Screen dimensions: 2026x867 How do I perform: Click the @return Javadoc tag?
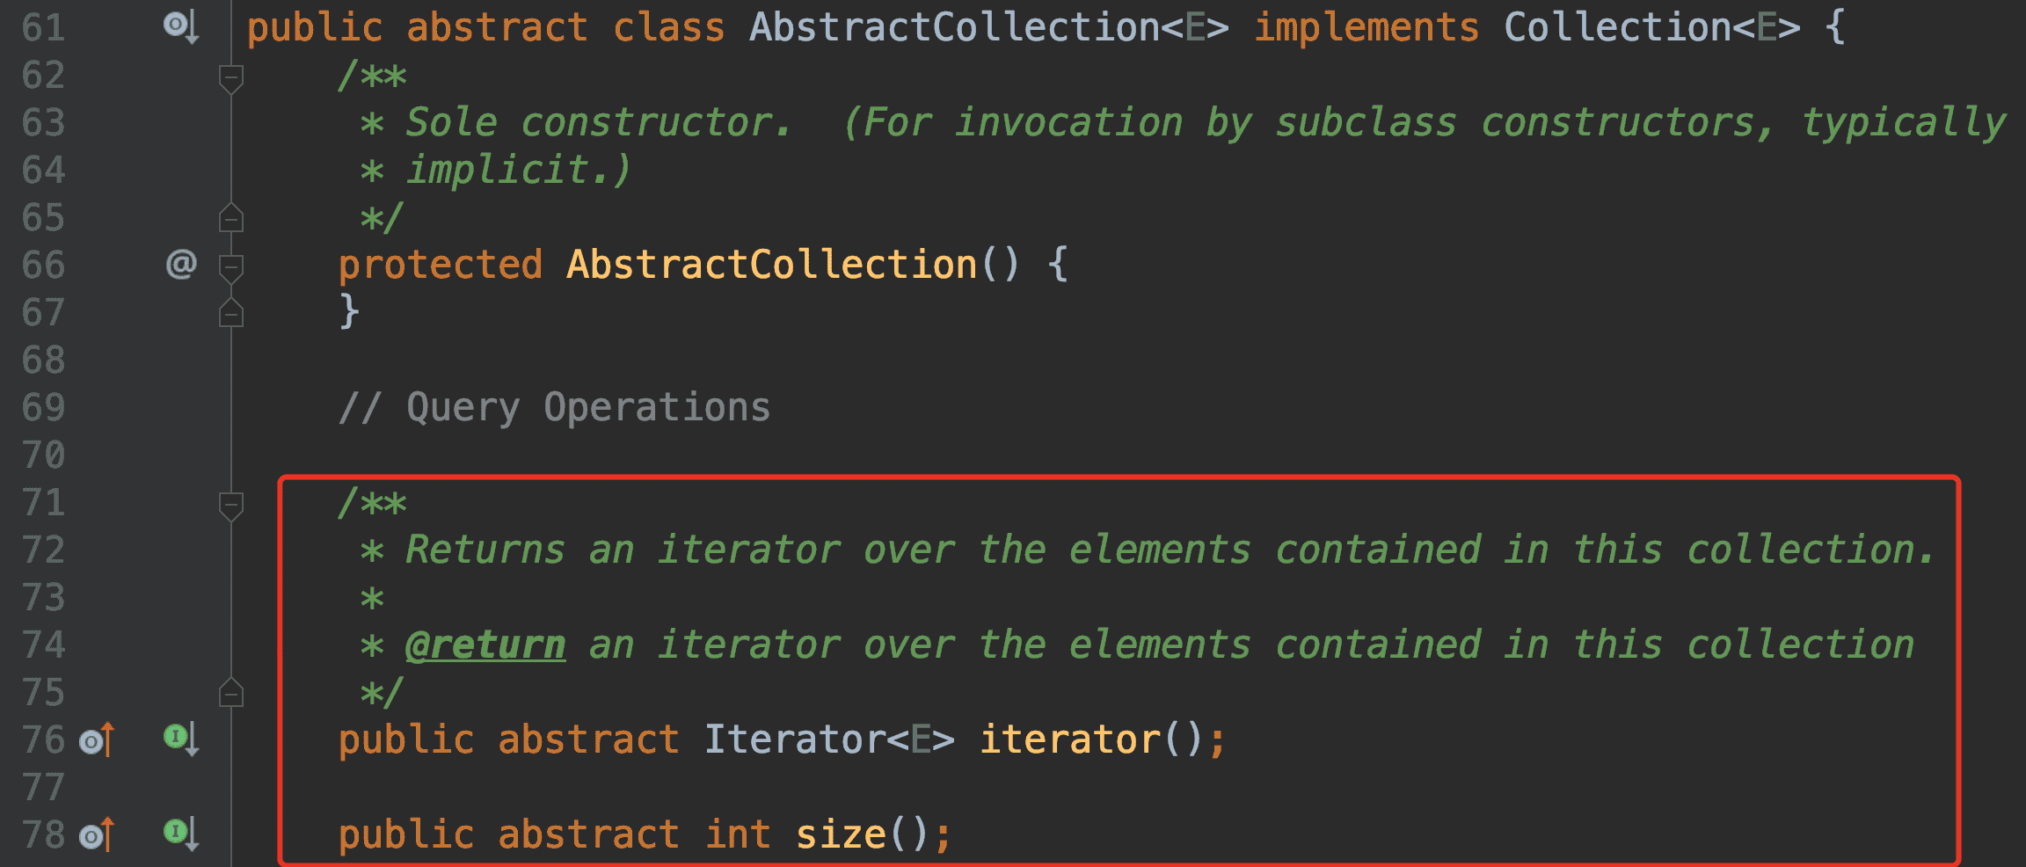pyautogui.click(x=485, y=646)
